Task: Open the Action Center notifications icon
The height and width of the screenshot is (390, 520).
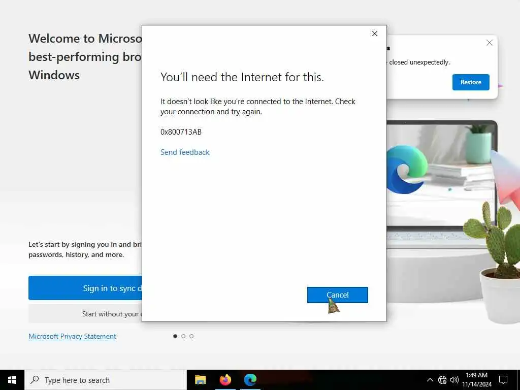Action: 503,380
